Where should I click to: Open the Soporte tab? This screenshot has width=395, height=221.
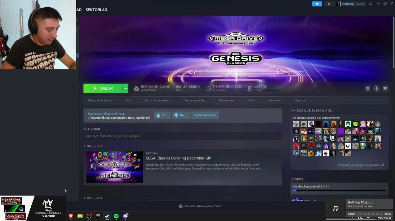click(x=300, y=100)
